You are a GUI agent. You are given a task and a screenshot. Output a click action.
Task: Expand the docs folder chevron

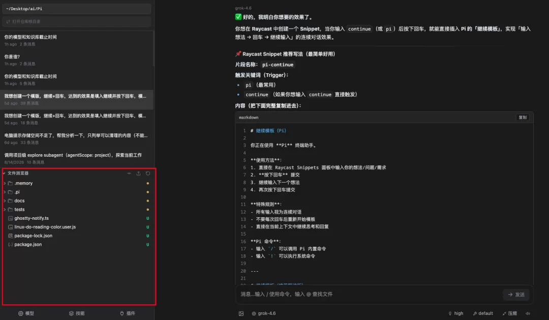5,201
